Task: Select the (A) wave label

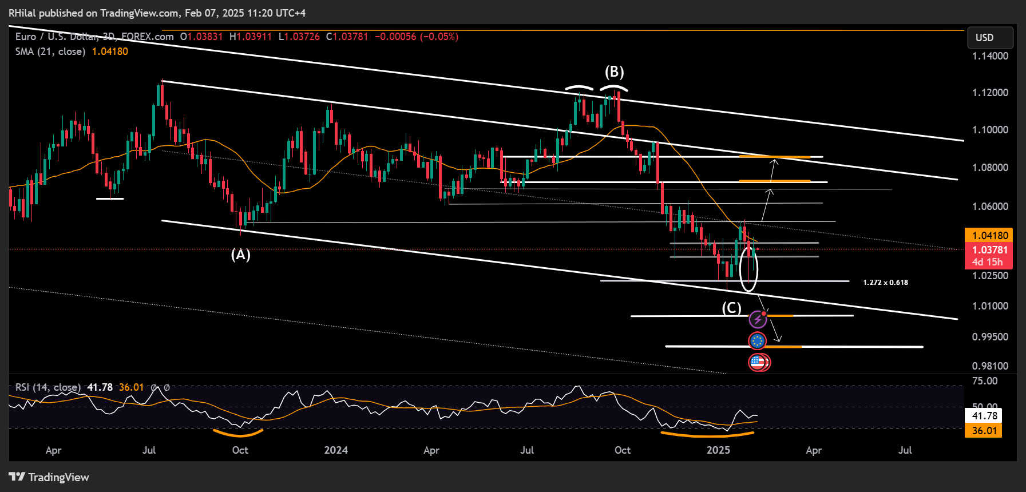Action: 241,255
